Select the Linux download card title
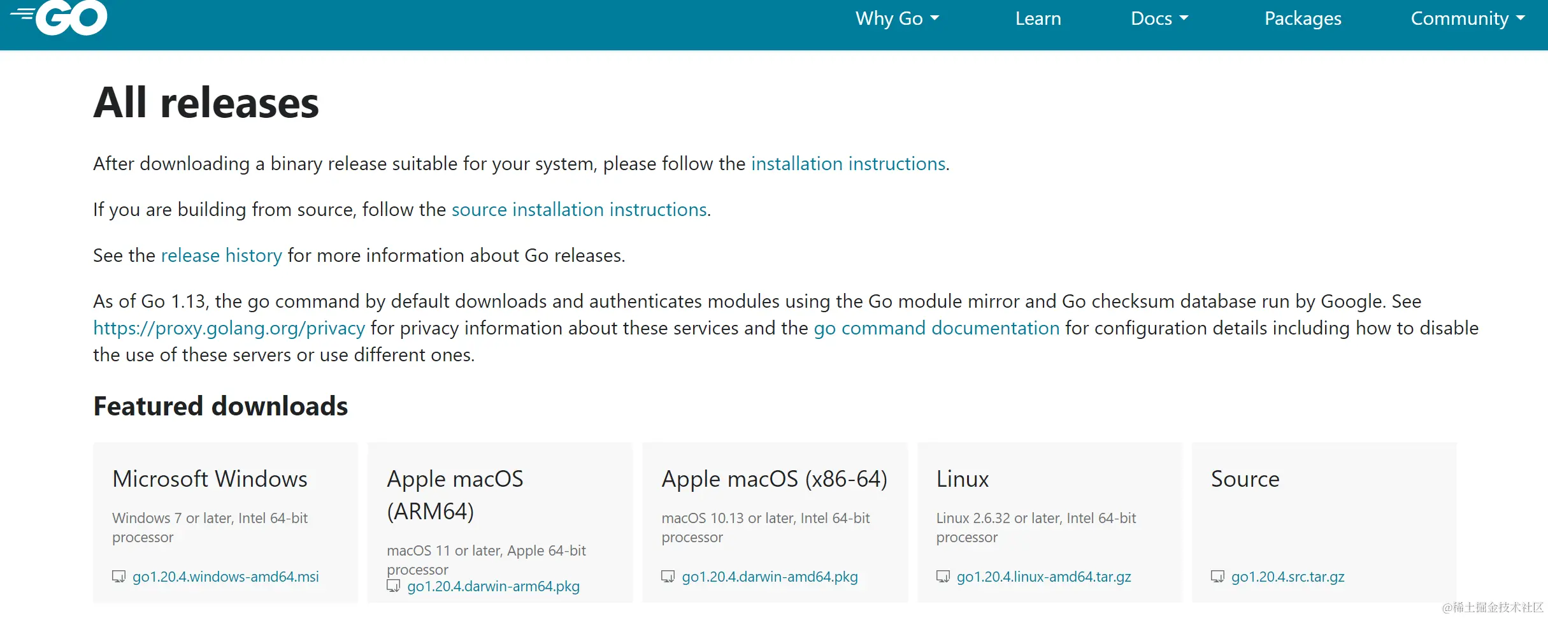1548x618 pixels. click(962, 479)
